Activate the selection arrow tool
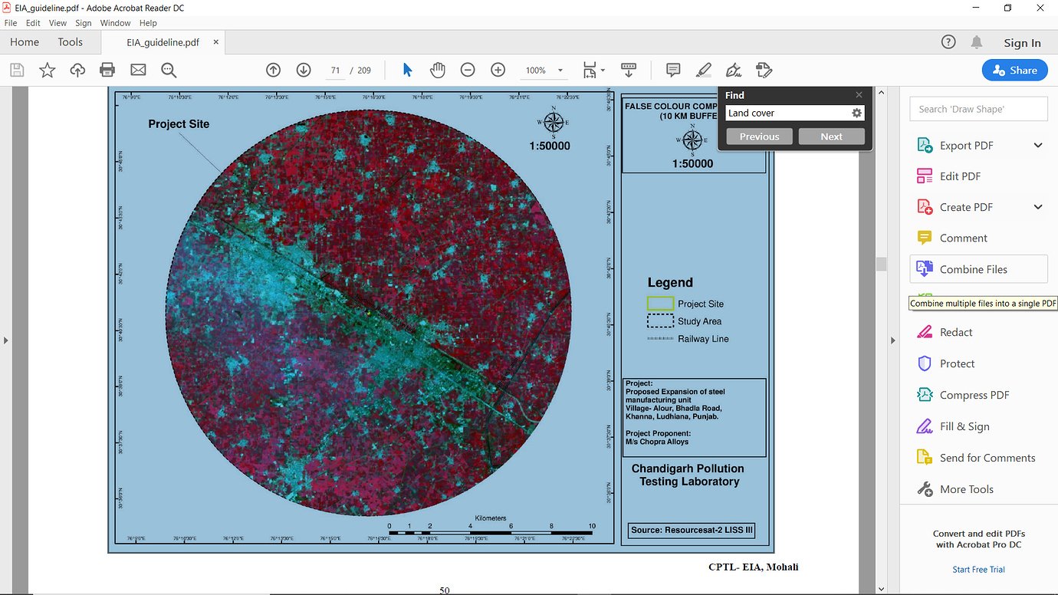The width and height of the screenshot is (1058, 595). pos(407,70)
